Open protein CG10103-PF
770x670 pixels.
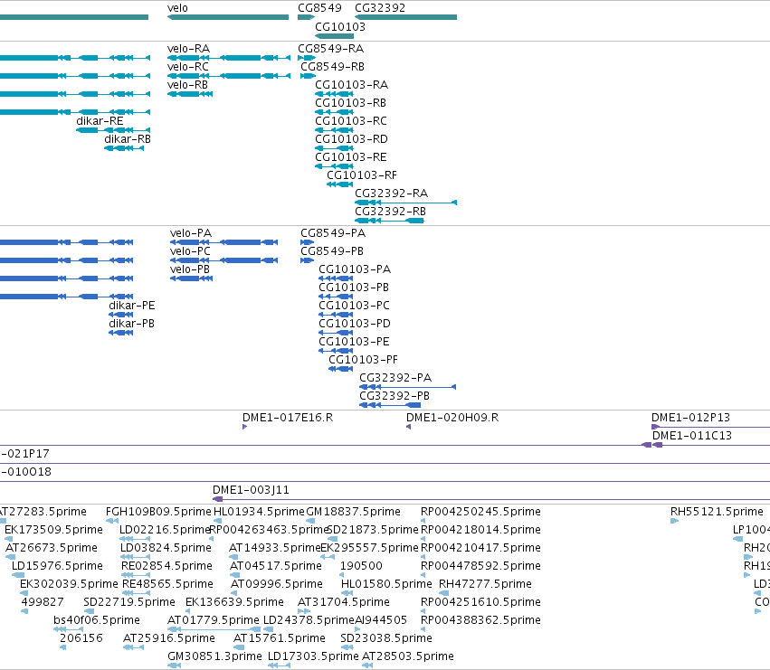click(x=364, y=360)
